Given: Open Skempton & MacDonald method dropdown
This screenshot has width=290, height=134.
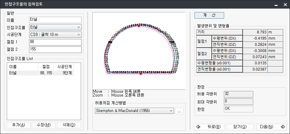Looking at the screenshot, I should click(134, 111).
